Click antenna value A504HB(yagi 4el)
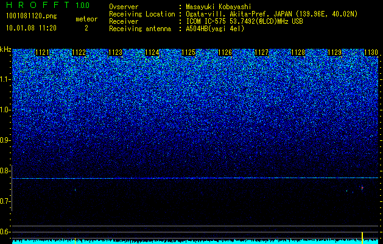 (x=215, y=29)
